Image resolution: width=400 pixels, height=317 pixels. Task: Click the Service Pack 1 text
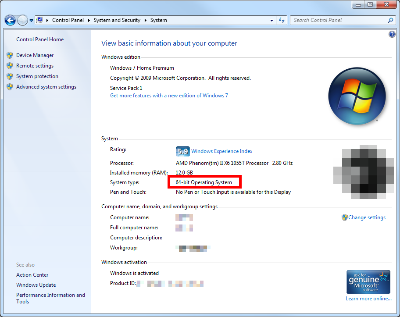[126, 88]
